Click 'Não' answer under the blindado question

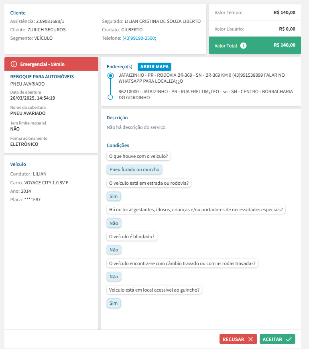pyautogui.click(x=114, y=250)
